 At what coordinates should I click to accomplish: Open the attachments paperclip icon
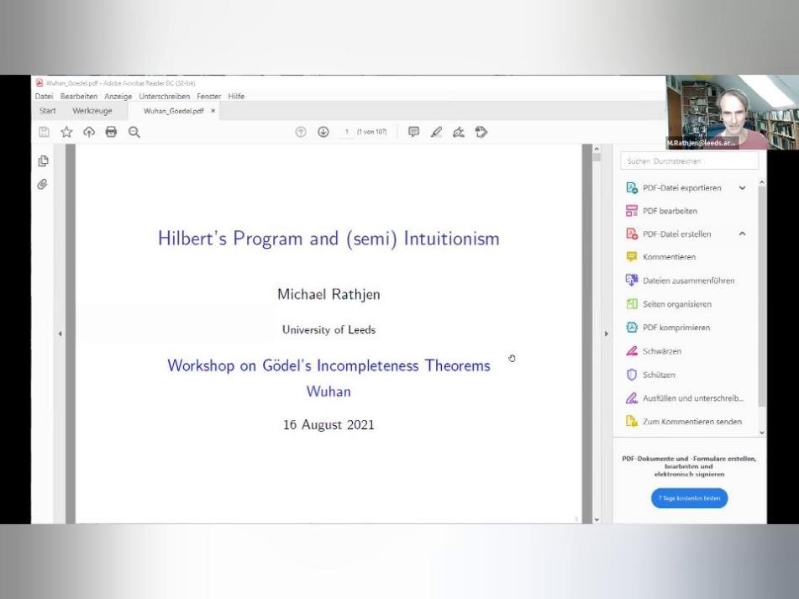pyautogui.click(x=43, y=184)
